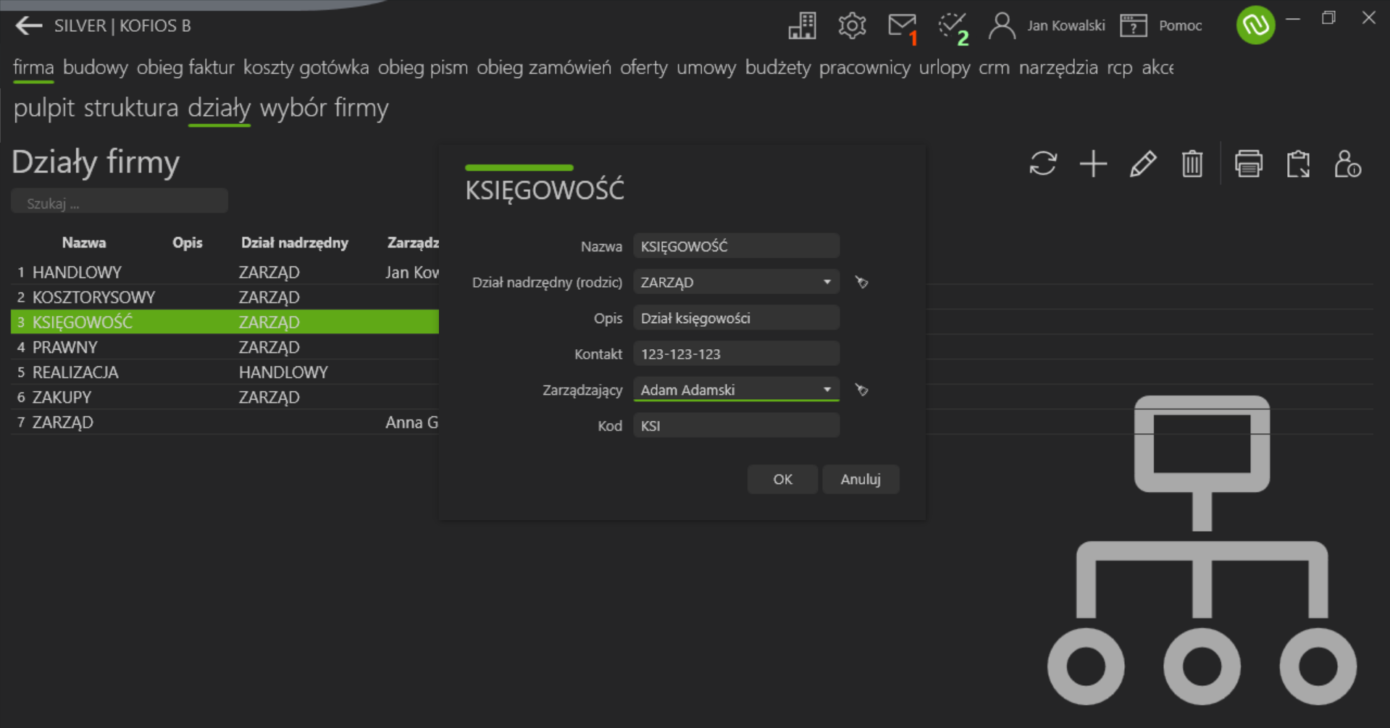
Task: Open the budowy menu
Action: [95, 67]
